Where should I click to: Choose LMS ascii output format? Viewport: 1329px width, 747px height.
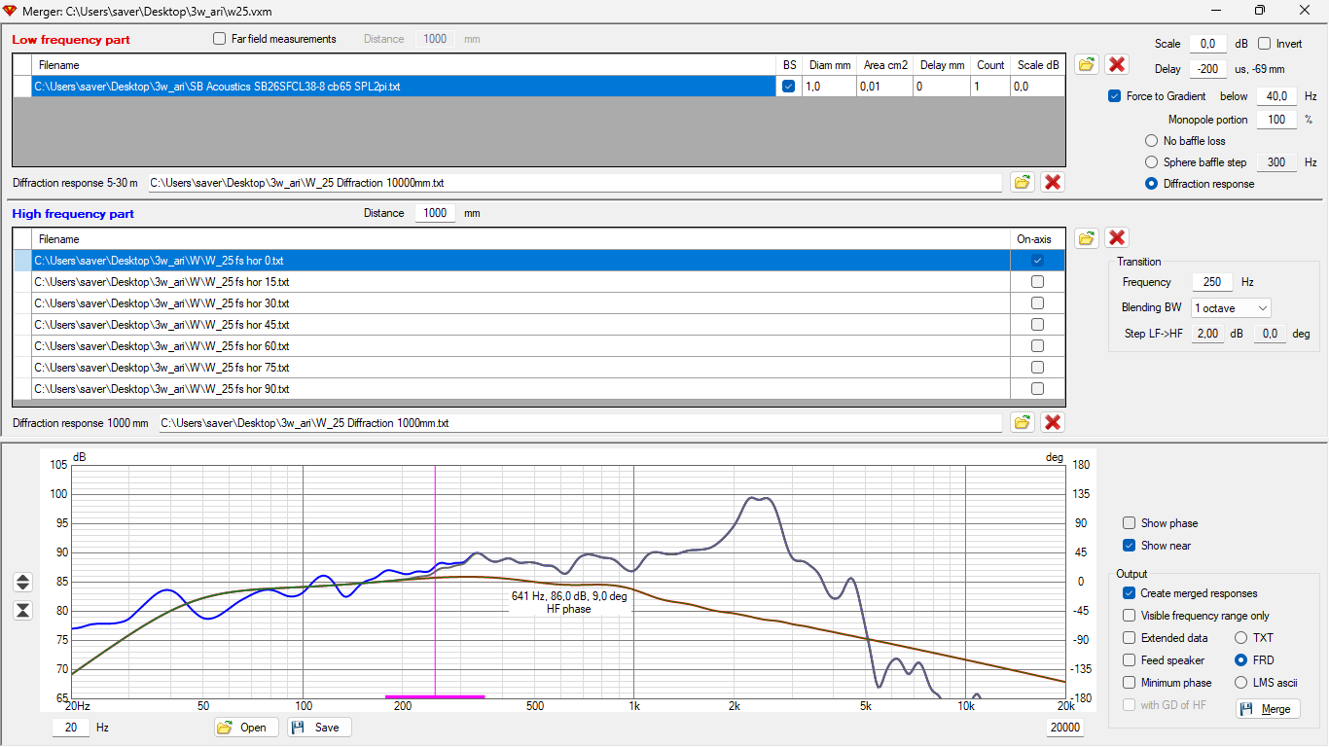coord(1241,683)
